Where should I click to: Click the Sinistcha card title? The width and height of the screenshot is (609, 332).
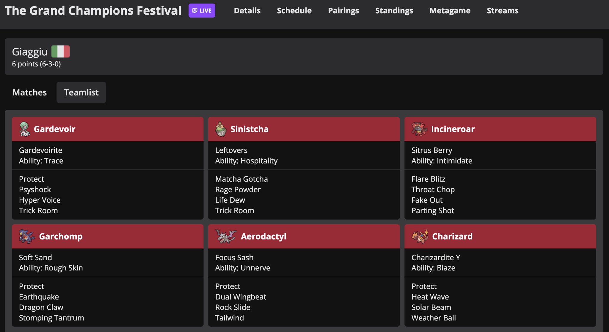click(249, 129)
